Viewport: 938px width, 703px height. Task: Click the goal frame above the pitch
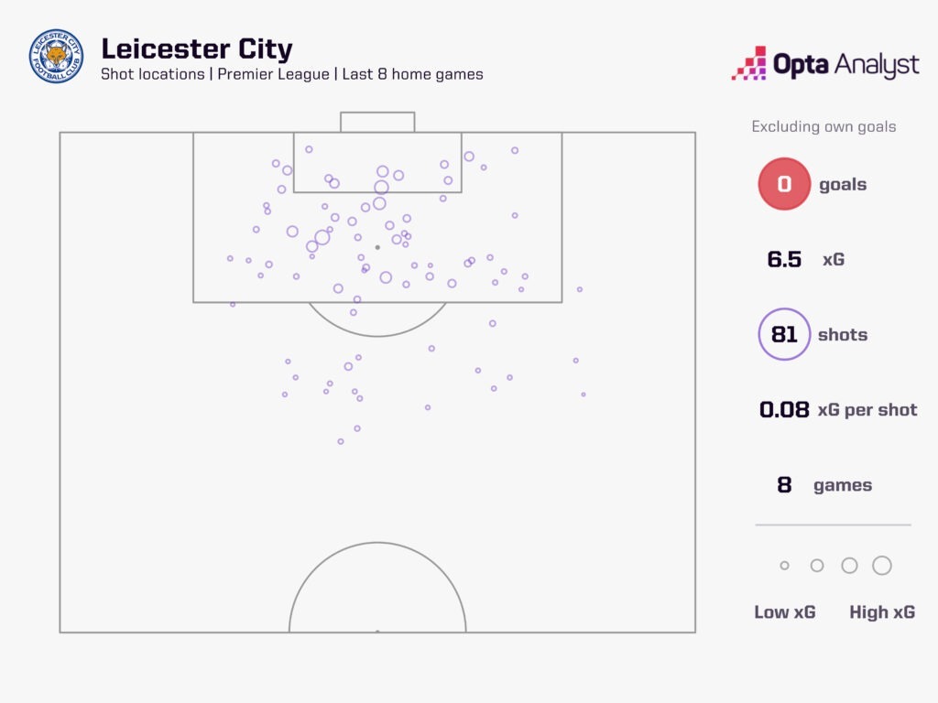click(377, 122)
